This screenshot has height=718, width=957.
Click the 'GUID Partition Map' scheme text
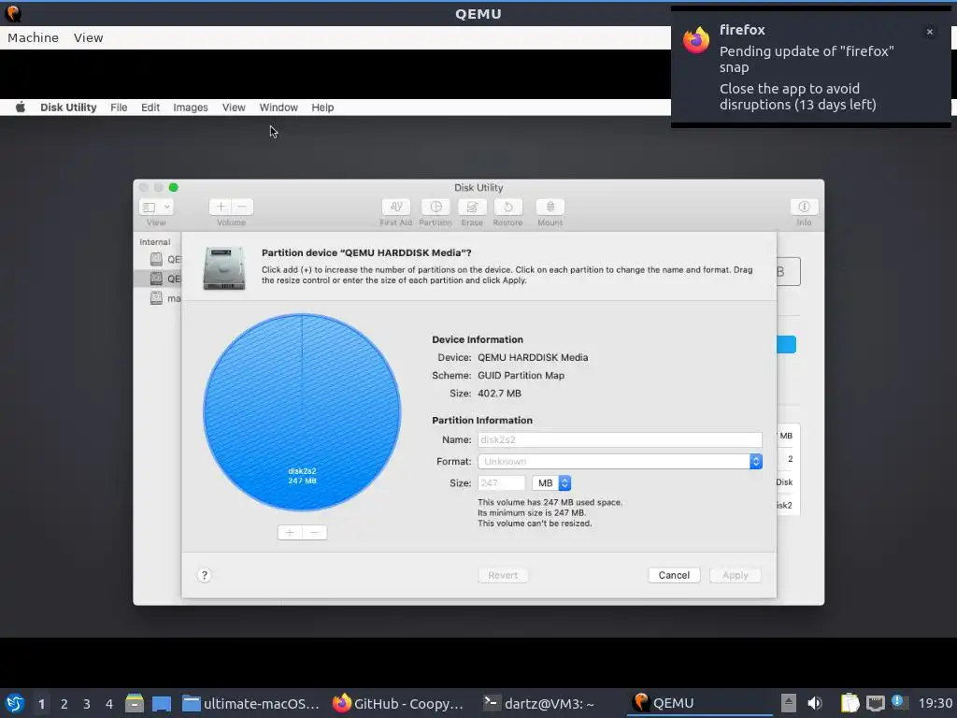coord(521,376)
